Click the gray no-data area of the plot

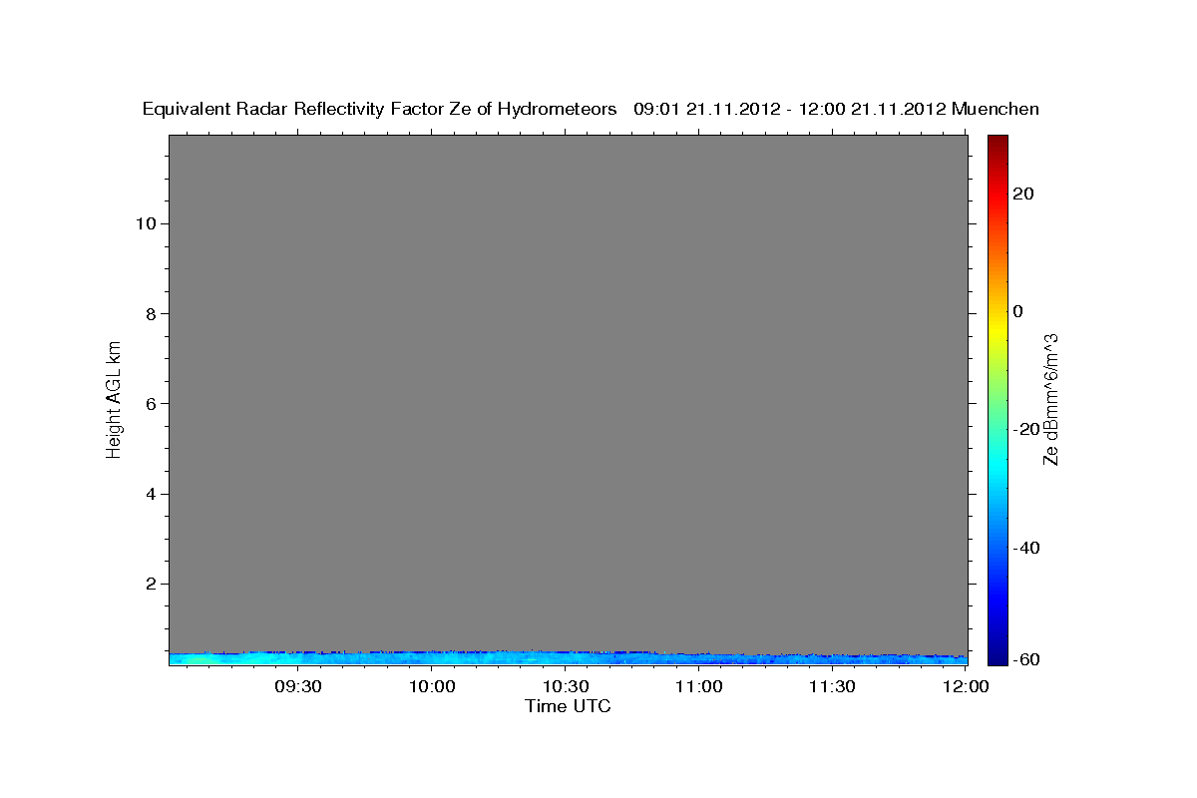point(568,394)
